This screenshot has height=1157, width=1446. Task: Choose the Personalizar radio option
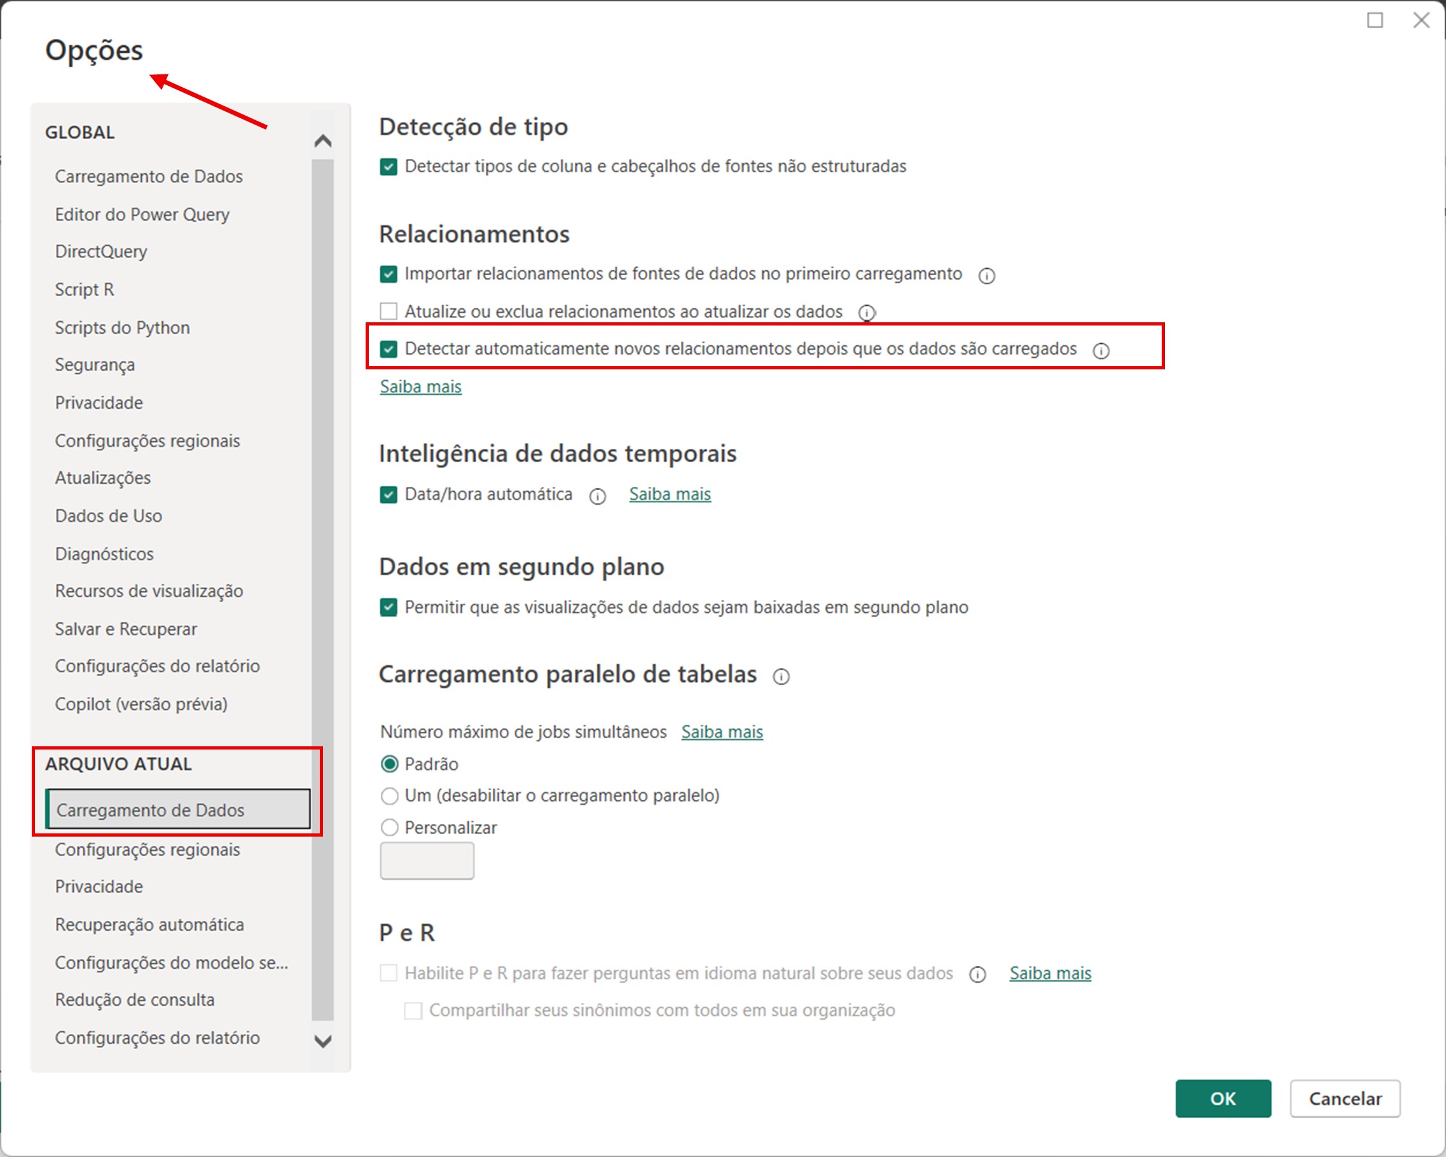(389, 828)
